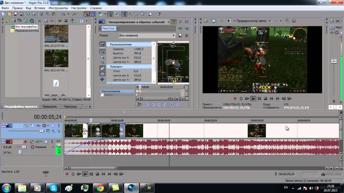
Task: Click Record button in timeline transport bar
Action: click(x=67, y=174)
